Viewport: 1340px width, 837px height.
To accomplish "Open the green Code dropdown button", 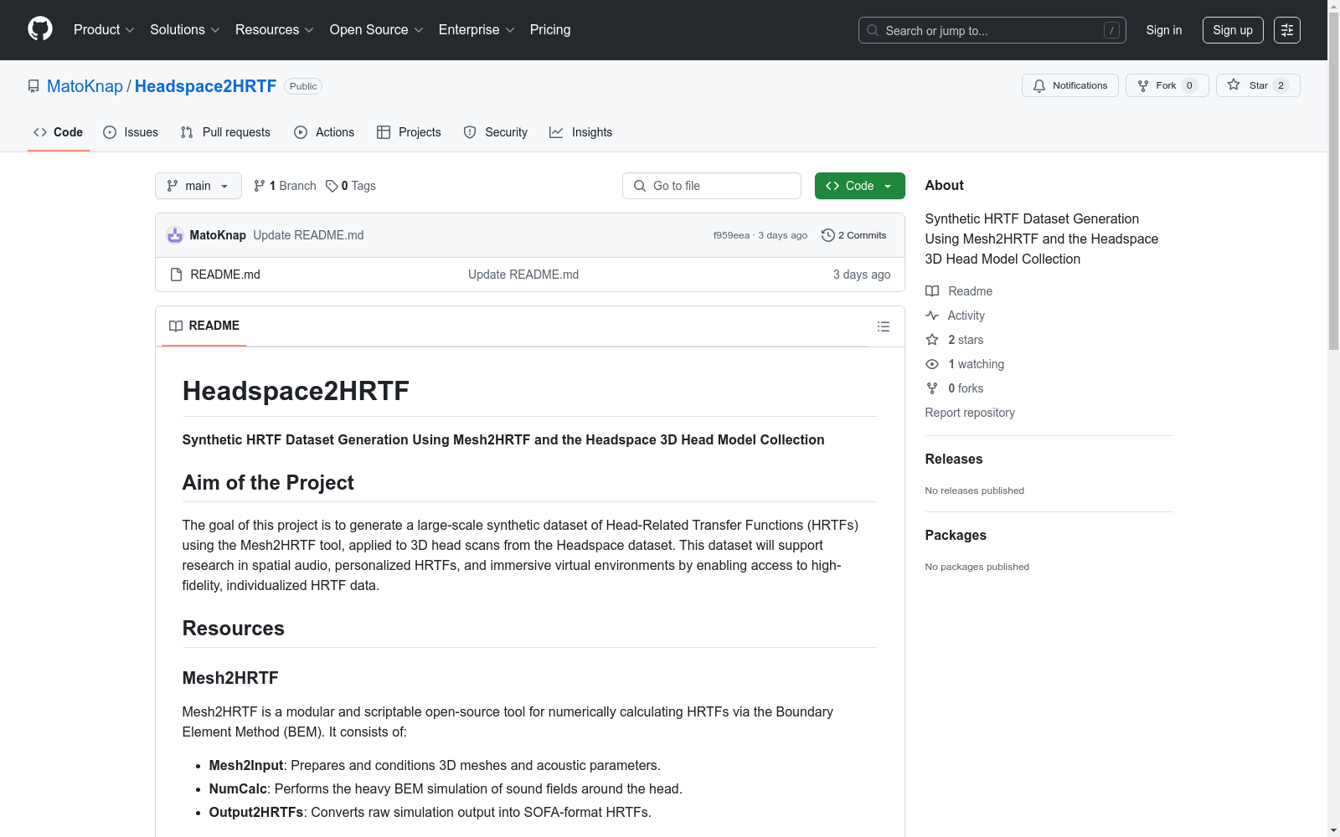I will pos(860,186).
